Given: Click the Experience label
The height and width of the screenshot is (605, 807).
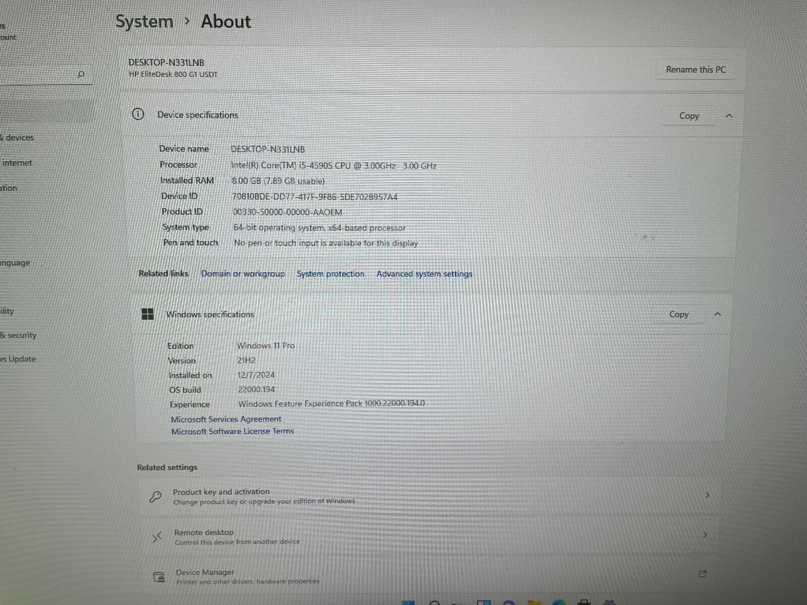Looking at the screenshot, I should click(x=190, y=404).
